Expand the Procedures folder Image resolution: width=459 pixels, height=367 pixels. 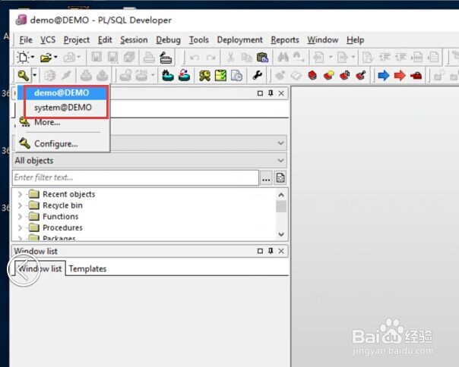click(x=20, y=227)
